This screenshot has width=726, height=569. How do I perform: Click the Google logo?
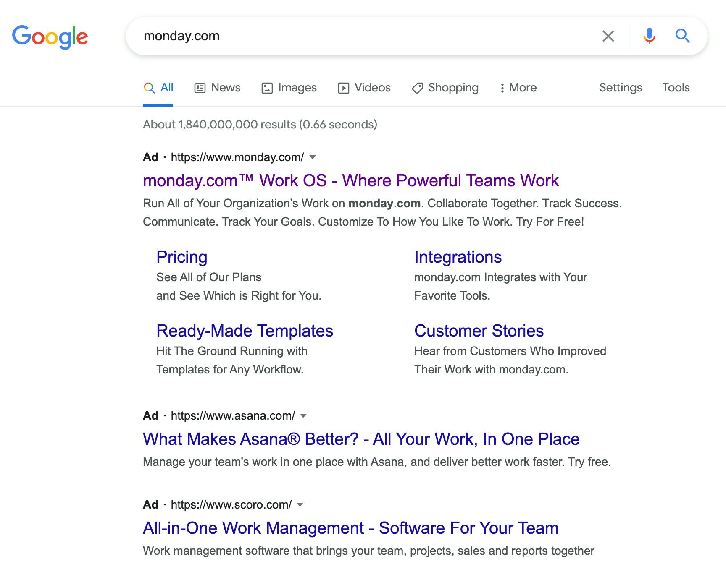pyautogui.click(x=50, y=37)
